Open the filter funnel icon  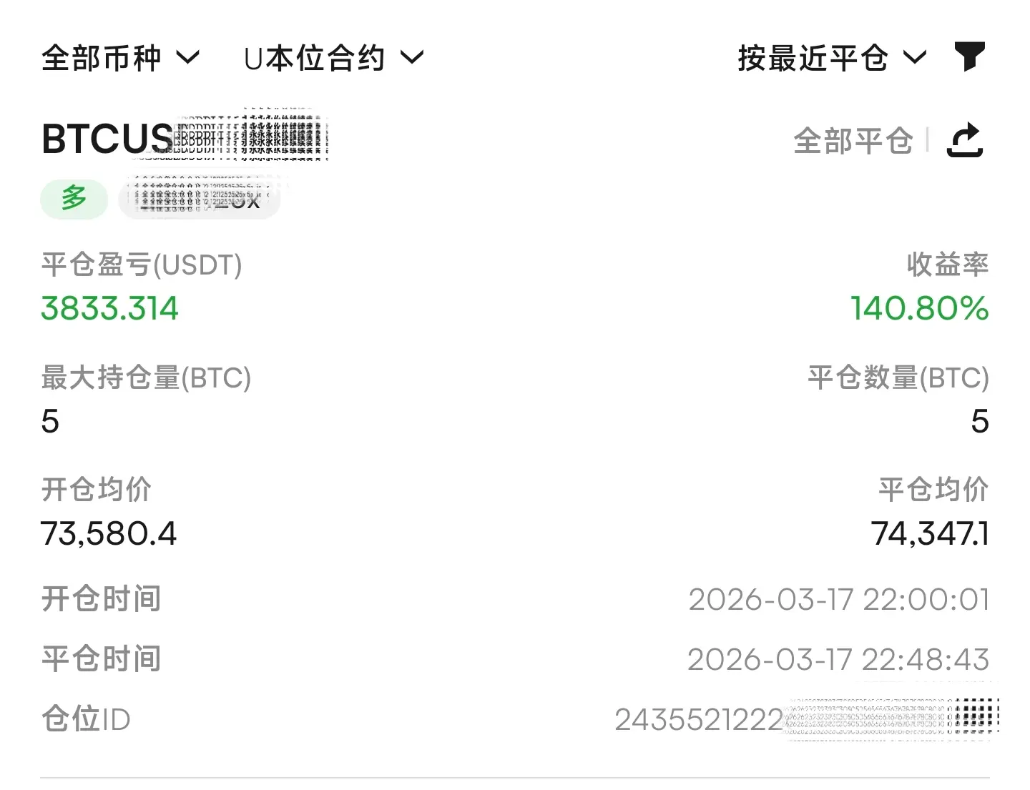coord(969,56)
